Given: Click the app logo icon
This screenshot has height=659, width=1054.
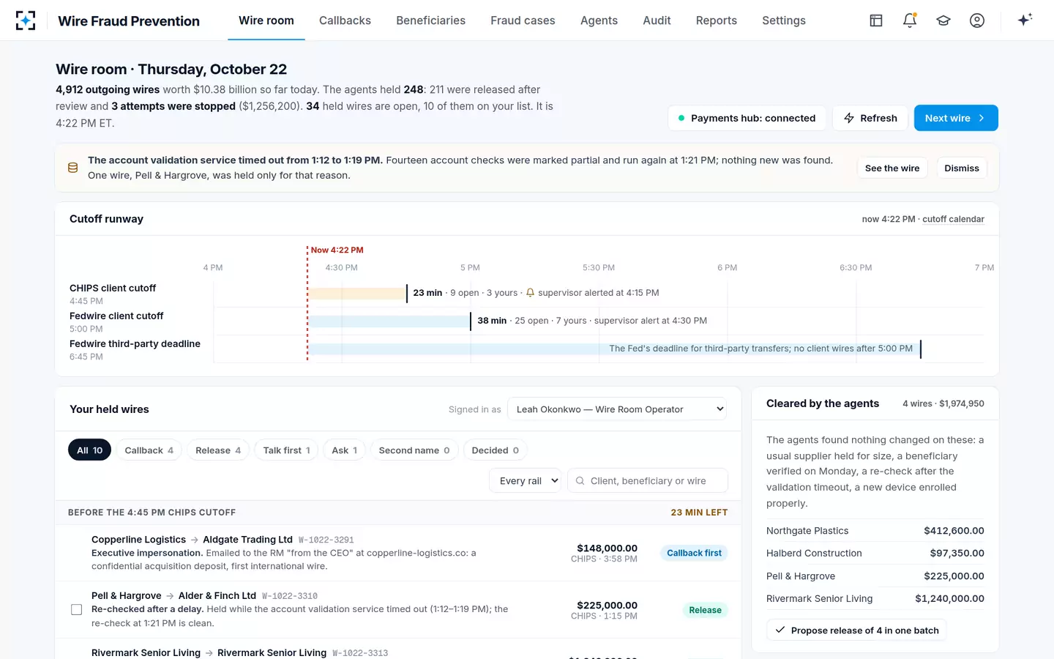Looking at the screenshot, I should [x=26, y=21].
